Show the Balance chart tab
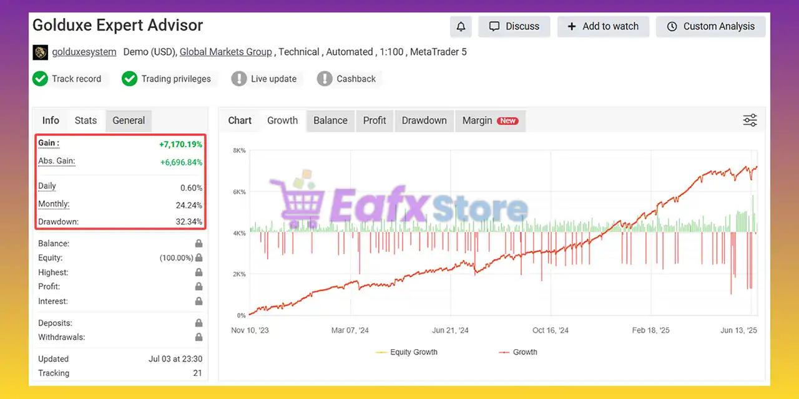Image resolution: width=799 pixels, height=399 pixels. pyautogui.click(x=330, y=121)
